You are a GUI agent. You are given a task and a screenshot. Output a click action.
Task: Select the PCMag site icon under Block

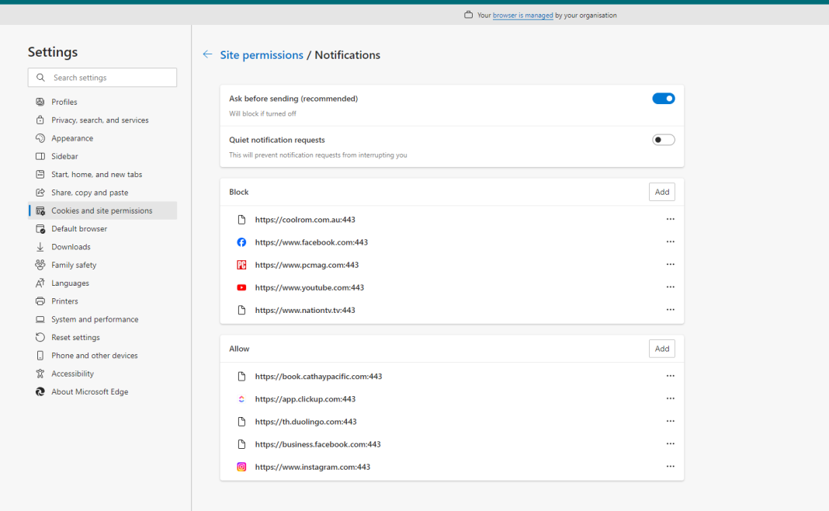241,264
